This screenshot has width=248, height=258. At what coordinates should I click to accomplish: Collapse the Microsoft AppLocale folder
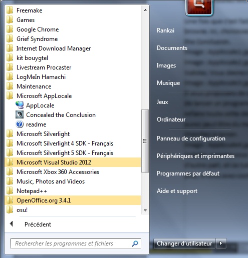coord(73,96)
